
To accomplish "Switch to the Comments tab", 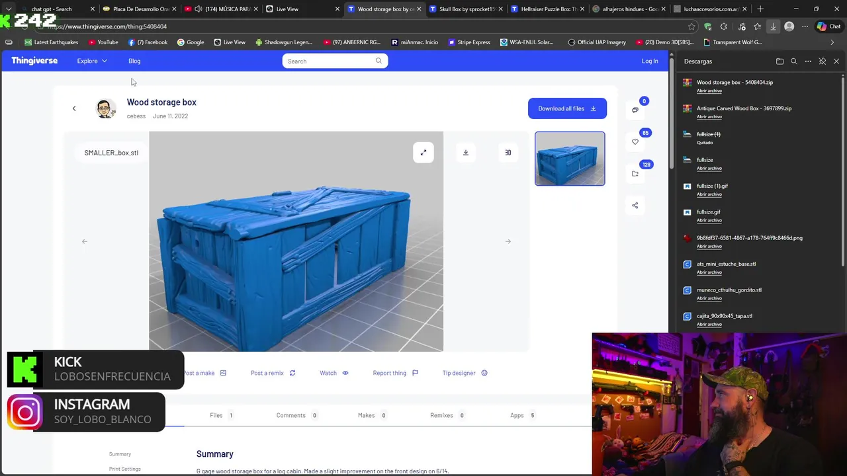I will tap(296, 415).
